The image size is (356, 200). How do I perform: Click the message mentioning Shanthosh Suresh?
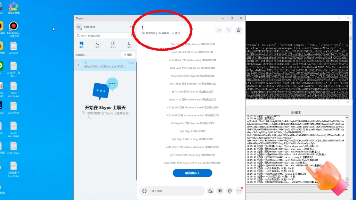coord(192,108)
